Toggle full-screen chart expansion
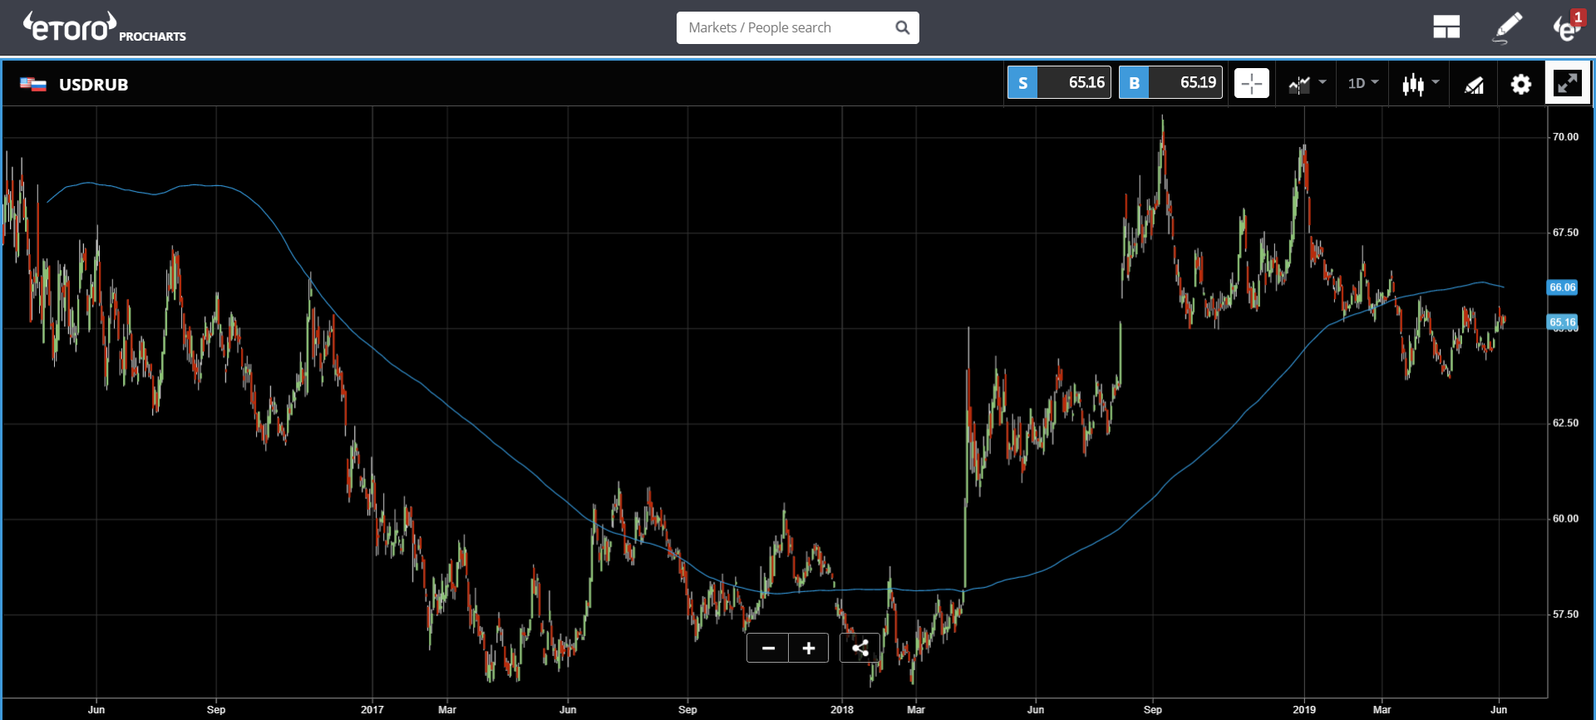 (1568, 83)
